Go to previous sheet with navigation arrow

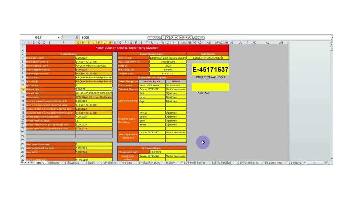click(x=25, y=163)
